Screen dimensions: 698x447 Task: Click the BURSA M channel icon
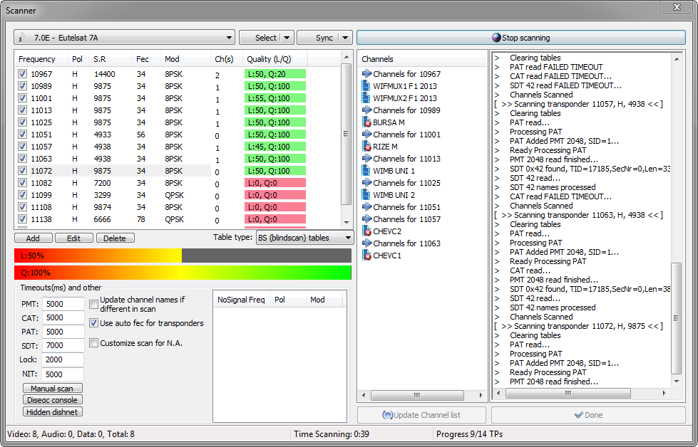click(x=366, y=122)
